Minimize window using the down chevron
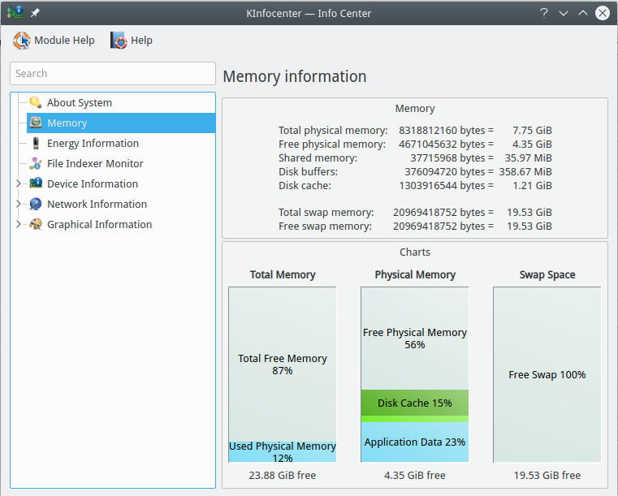The width and height of the screenshot is (618, 496). [x=564, y=14]
